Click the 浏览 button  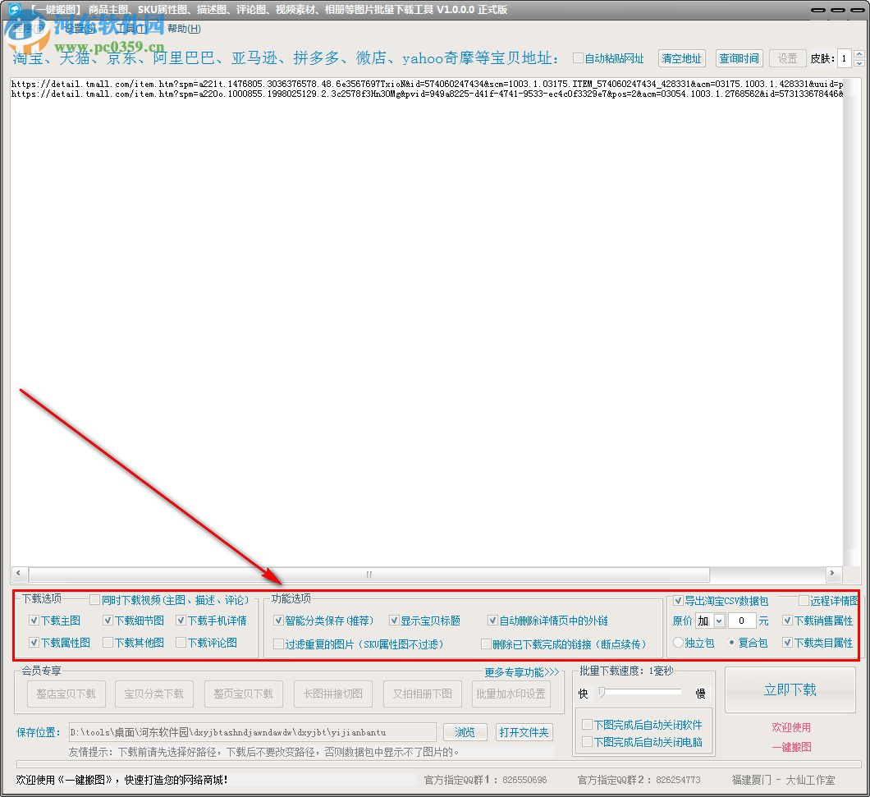coord(465,733)
